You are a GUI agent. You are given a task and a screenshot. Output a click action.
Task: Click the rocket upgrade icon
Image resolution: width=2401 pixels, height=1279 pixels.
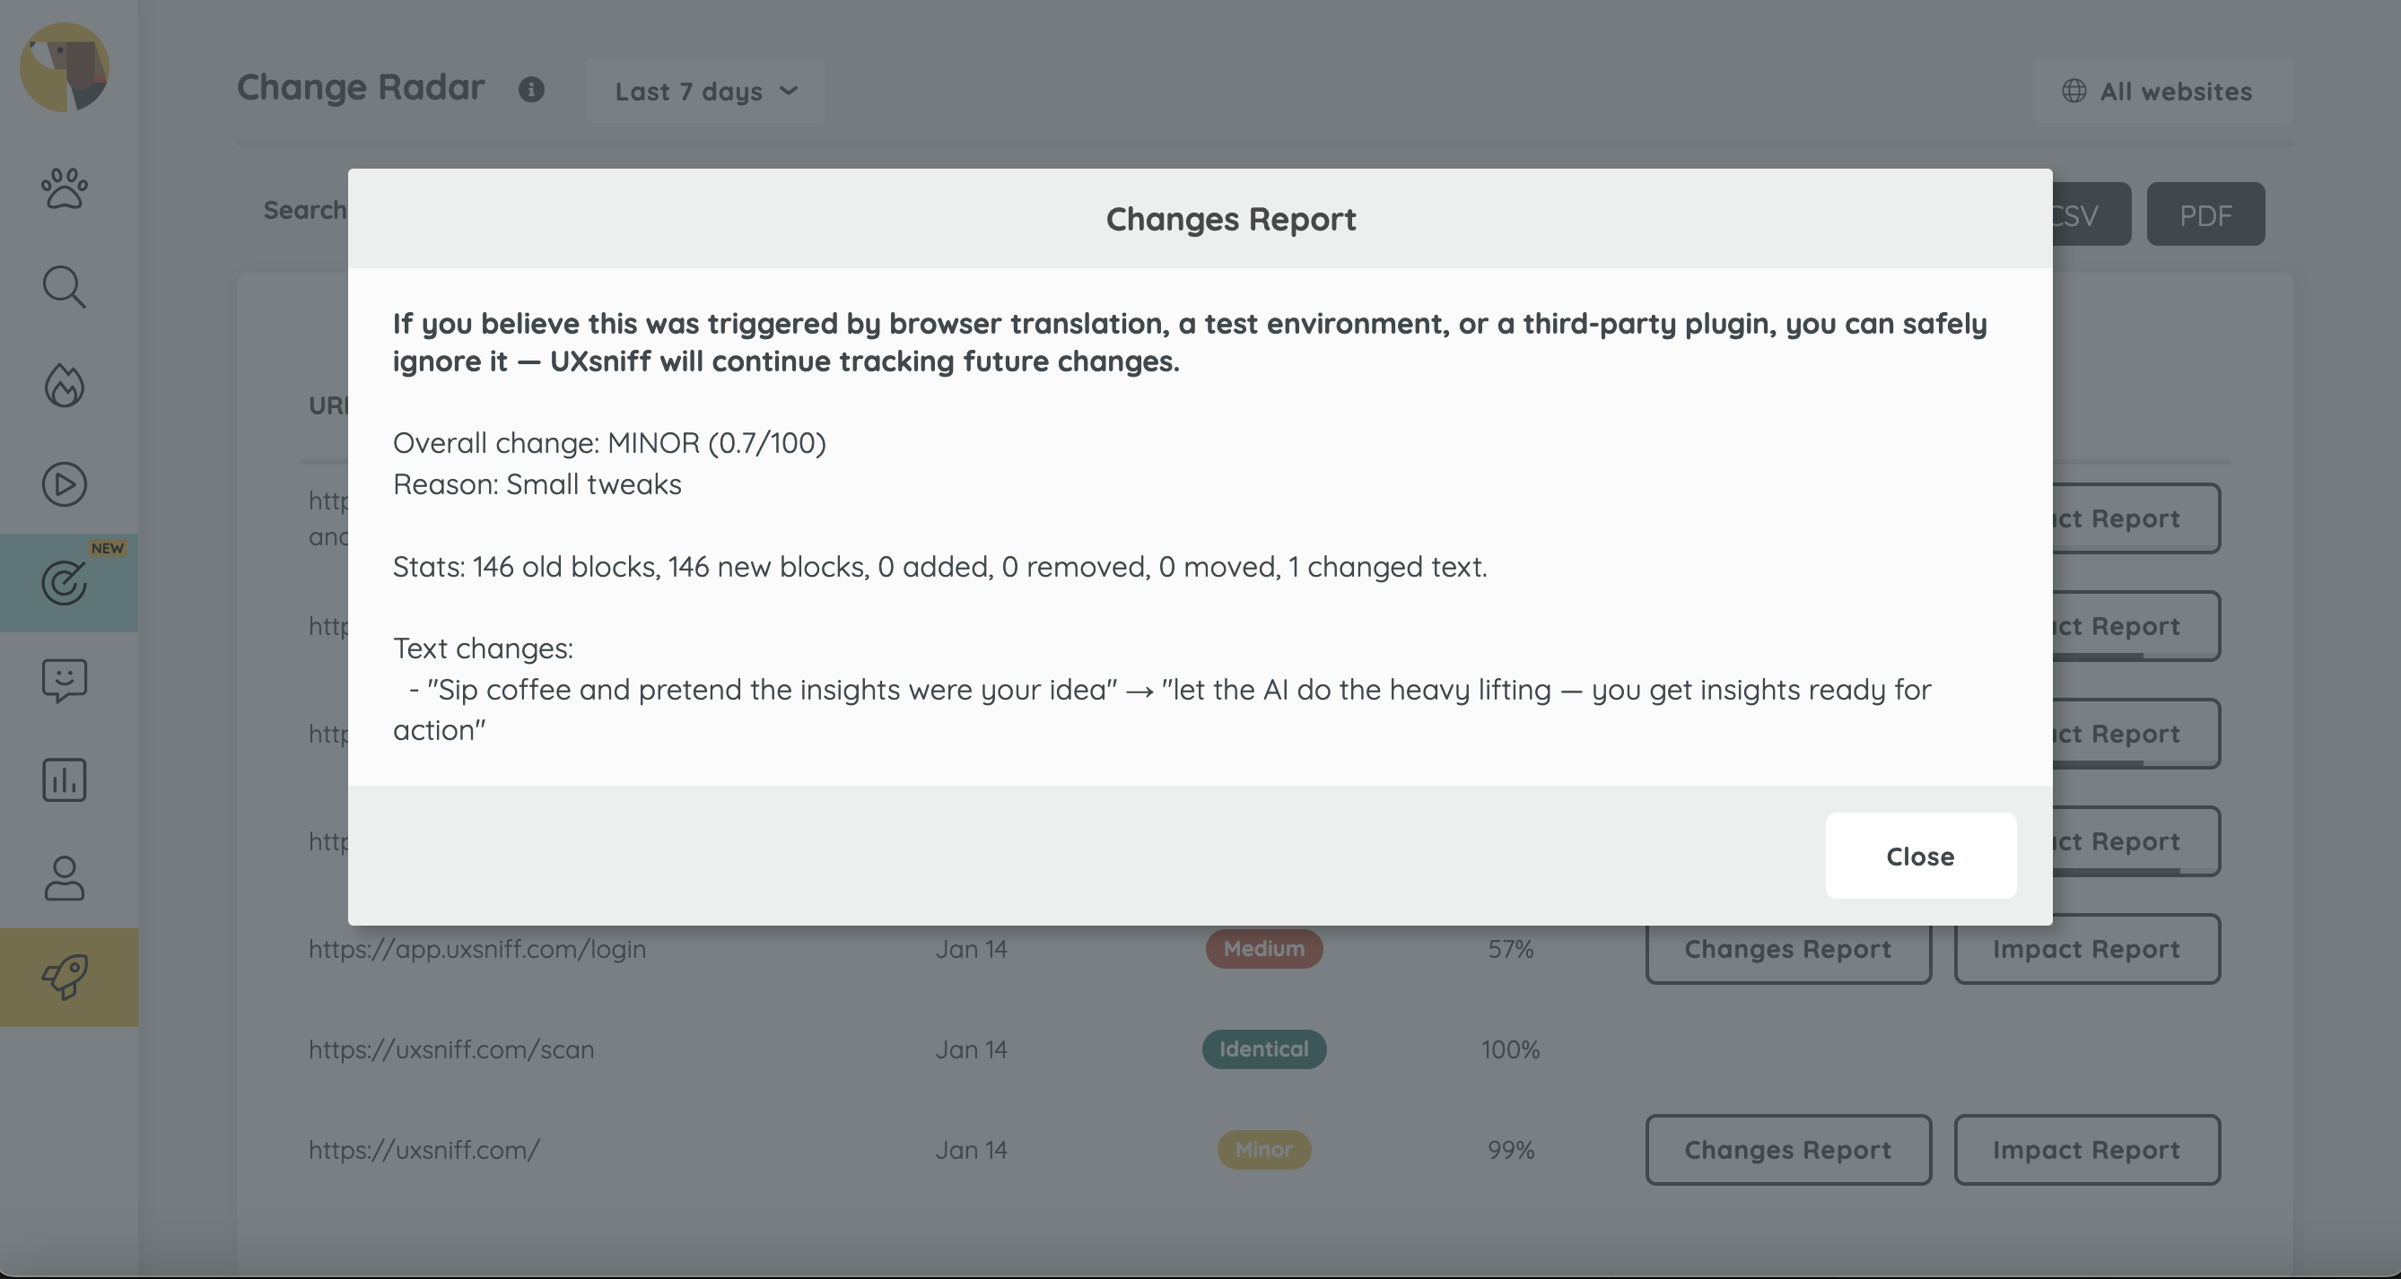tap(64, 977)
